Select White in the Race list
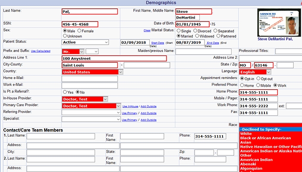This screenshot has height=172, width=302. (246, 134)
